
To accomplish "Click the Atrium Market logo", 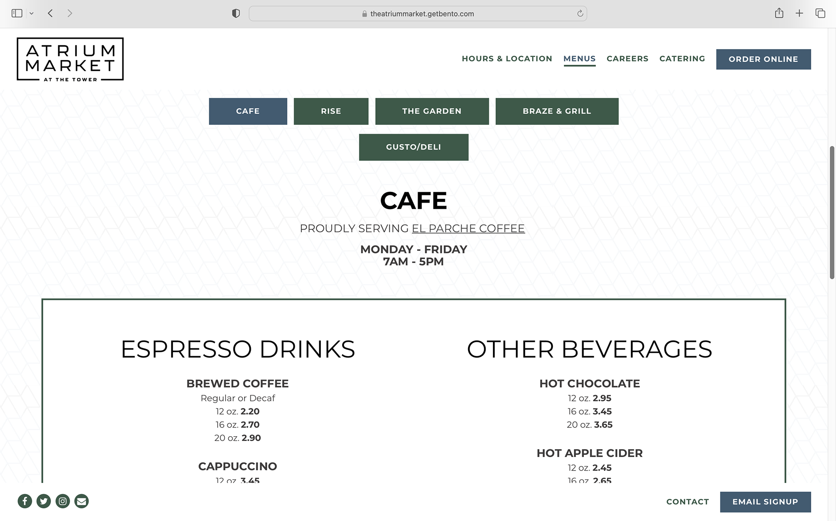I will pyautogui.click(x=70, y=59).
